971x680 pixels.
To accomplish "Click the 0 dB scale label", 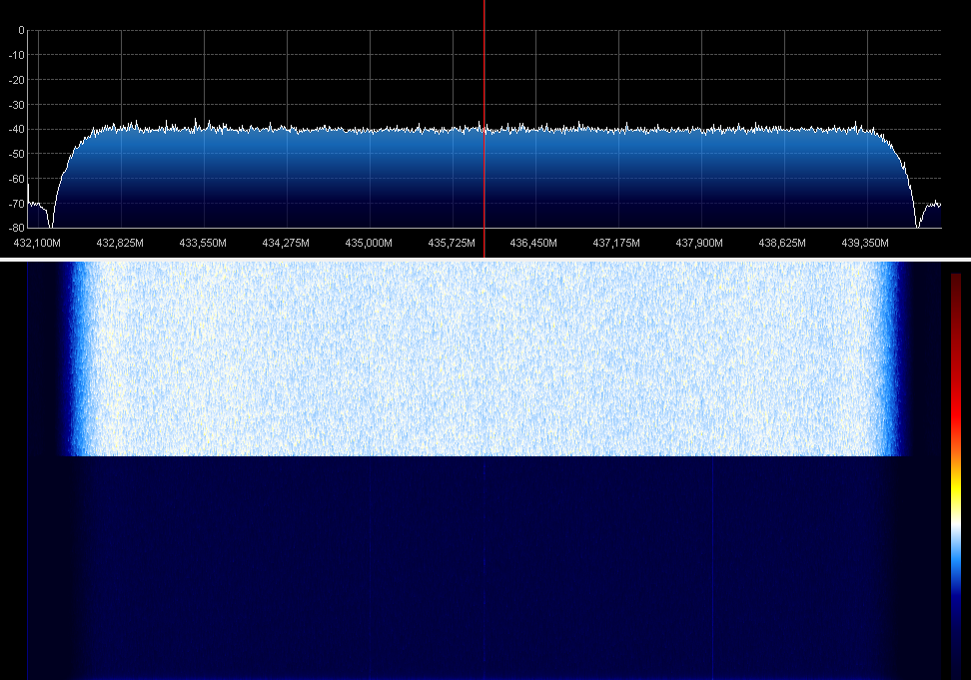I will [x=22, y=30].
